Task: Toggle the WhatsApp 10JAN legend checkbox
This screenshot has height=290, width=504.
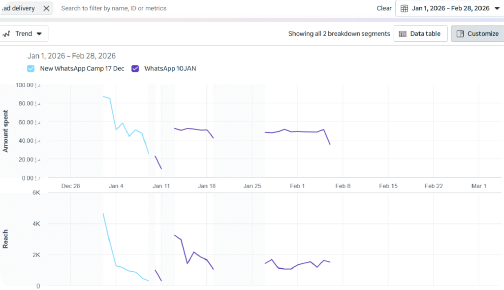Action: [135, 69]
